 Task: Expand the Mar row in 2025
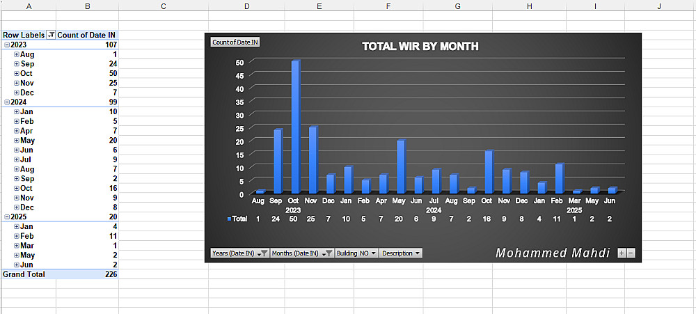[17, 246]
